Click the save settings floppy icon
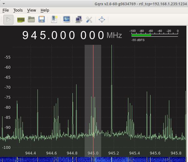Image resolution: width=188 pixels, height=162 pixels. coord(42,19)
